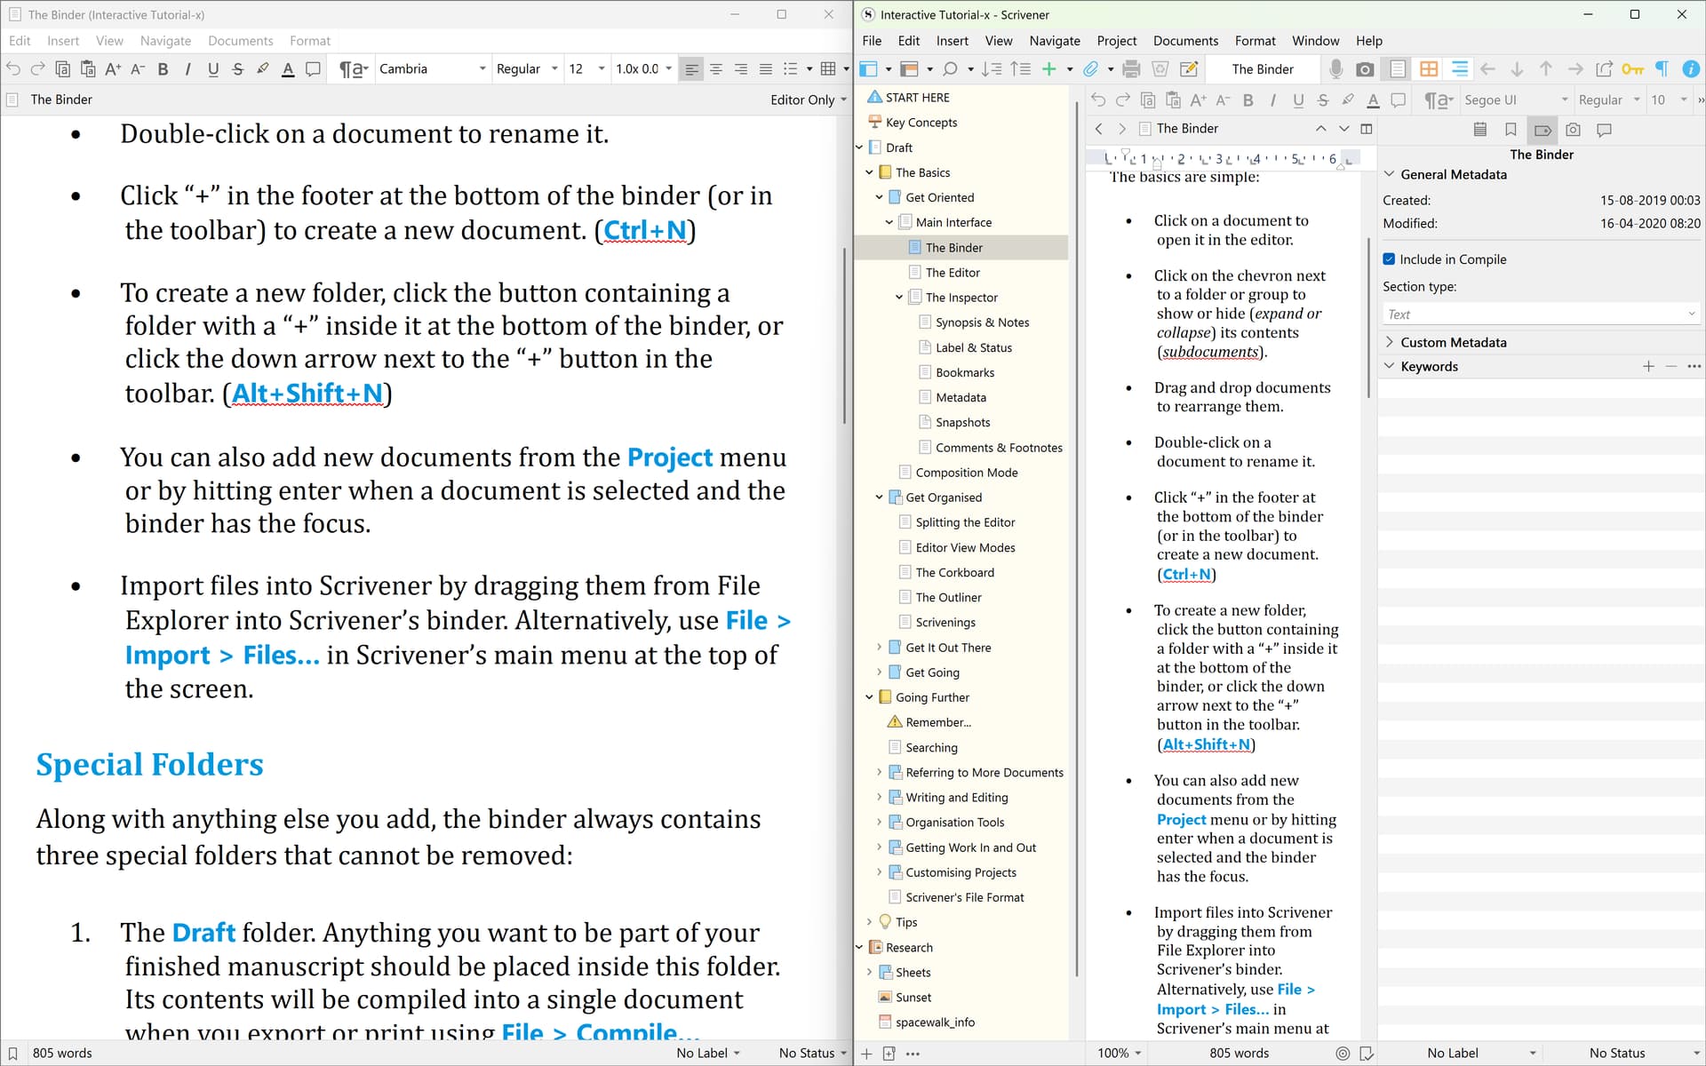The width and height of the screenshot is (1706, 1066).
Task: Expand the Get It Out There folder
Action: click(x=879, y=648)
